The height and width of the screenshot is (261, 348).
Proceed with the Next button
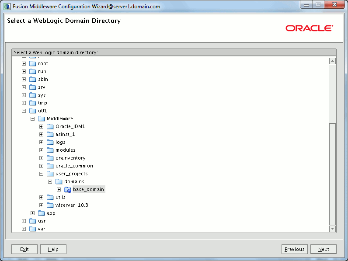[324, 249]
